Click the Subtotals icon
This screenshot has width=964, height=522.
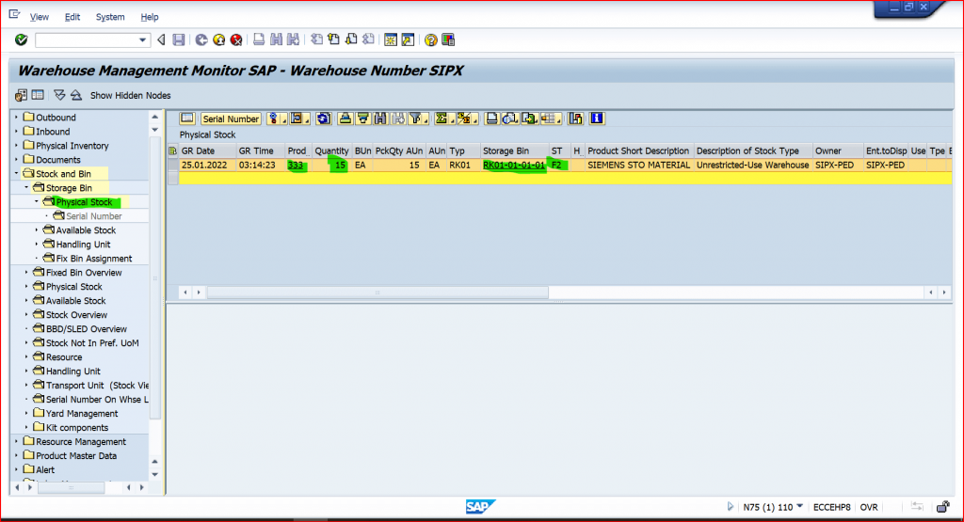pyautogui.click(x=463, y=119)
